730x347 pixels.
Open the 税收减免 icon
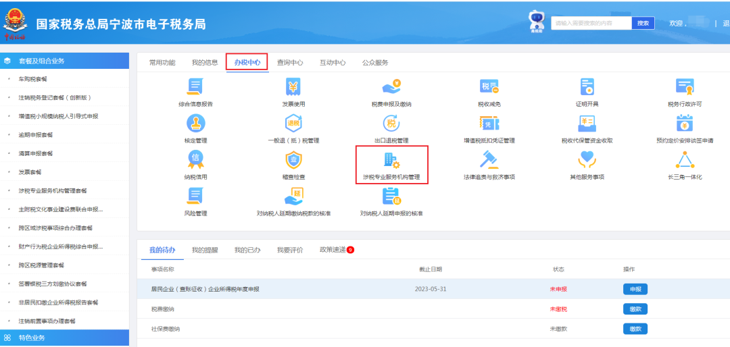pyautogui.click(x=489, y=87)
